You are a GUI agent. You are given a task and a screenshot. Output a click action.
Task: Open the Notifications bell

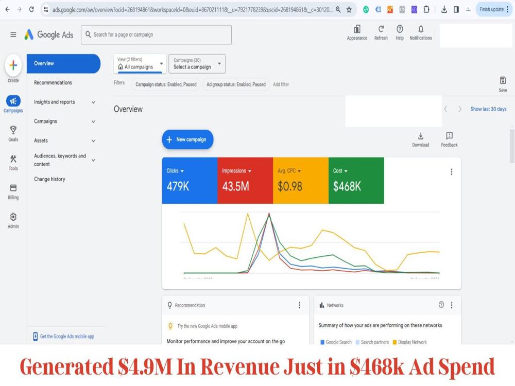tap(421, 29)
